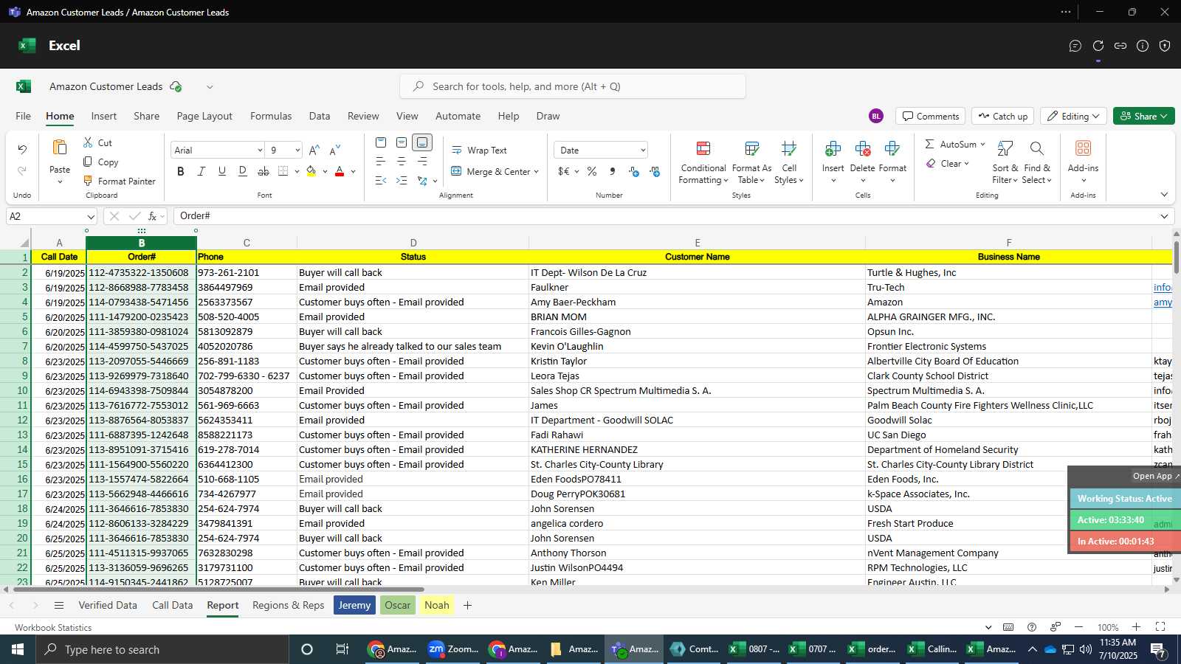This screenshot has height=664, width=1181.
Task: Click the Redo arrow icon
Action: pyautogui.click(x=22, y=171)
